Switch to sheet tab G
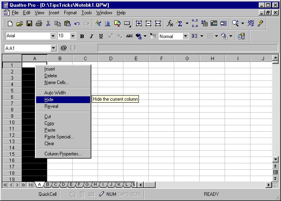281x201 pixels. (87, 184)
